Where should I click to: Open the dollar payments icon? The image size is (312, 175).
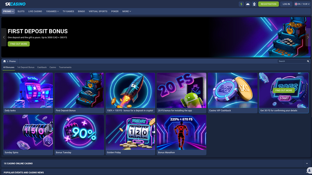pyautogui.click(x=241, y=4)
